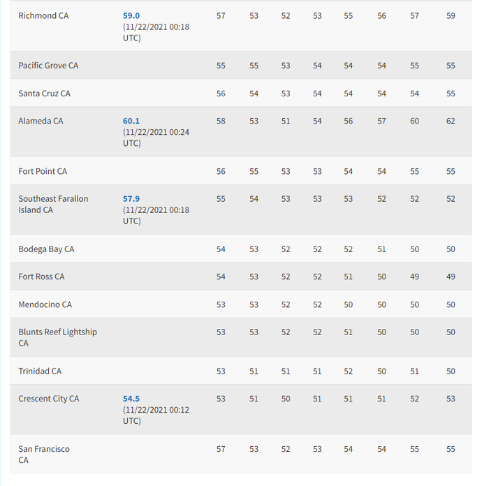
Task: Click the 00:12 UTC timestamp for Crescent City
Action: point(156,415)
